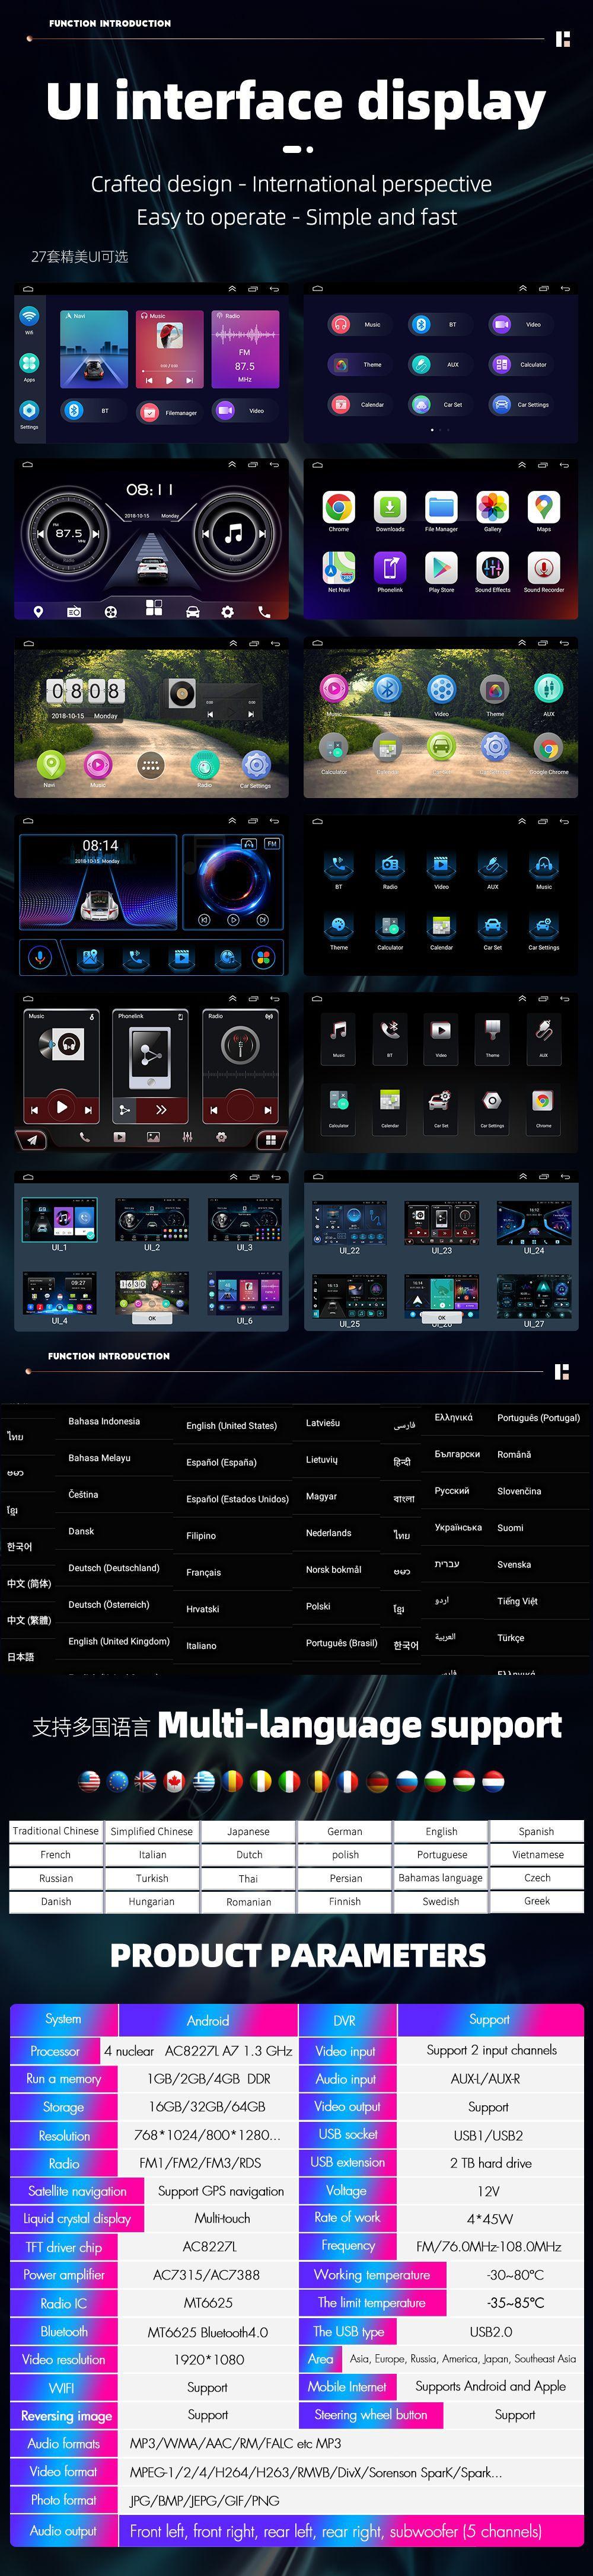The width and height of the screenshot is (593, 2576).
Task: Select the Türkçe language option
Action: 510,1637
